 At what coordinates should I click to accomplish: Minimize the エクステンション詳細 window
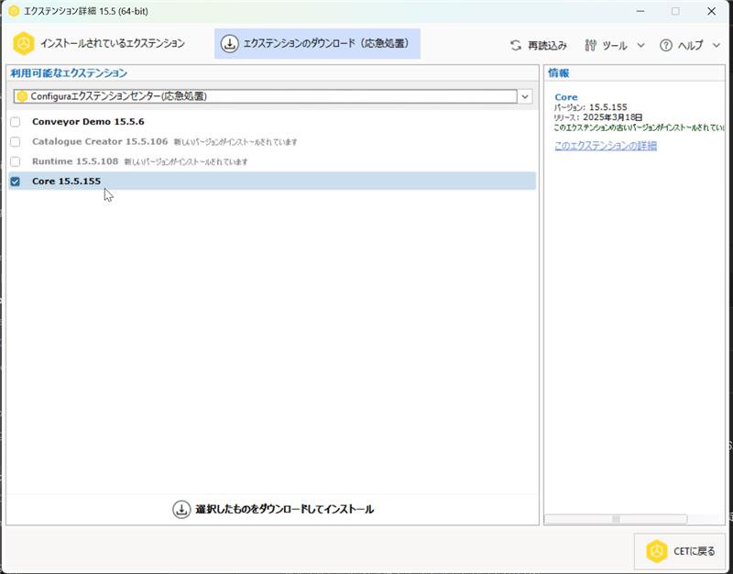640,11
